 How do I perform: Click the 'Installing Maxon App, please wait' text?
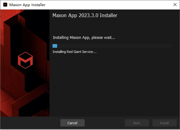84,38
